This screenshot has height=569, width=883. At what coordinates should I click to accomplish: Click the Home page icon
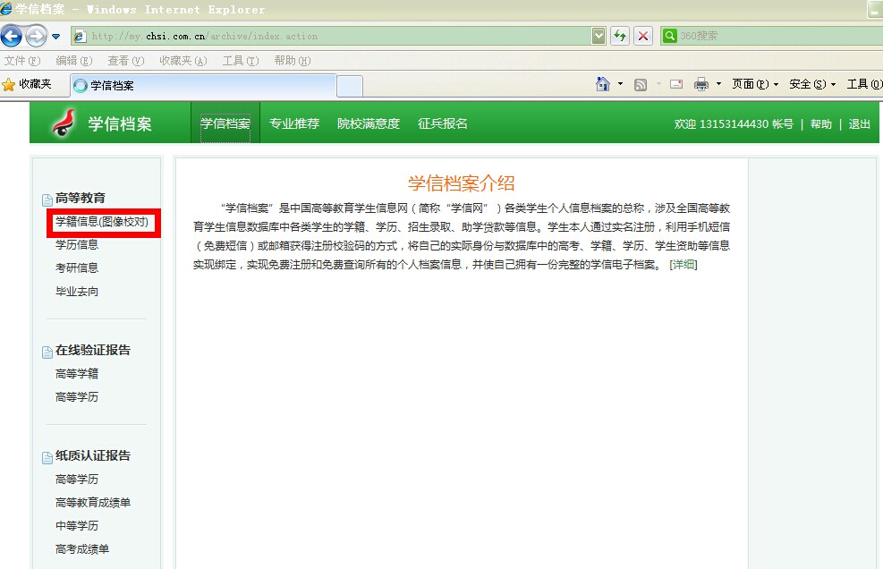tap(603, 84)
